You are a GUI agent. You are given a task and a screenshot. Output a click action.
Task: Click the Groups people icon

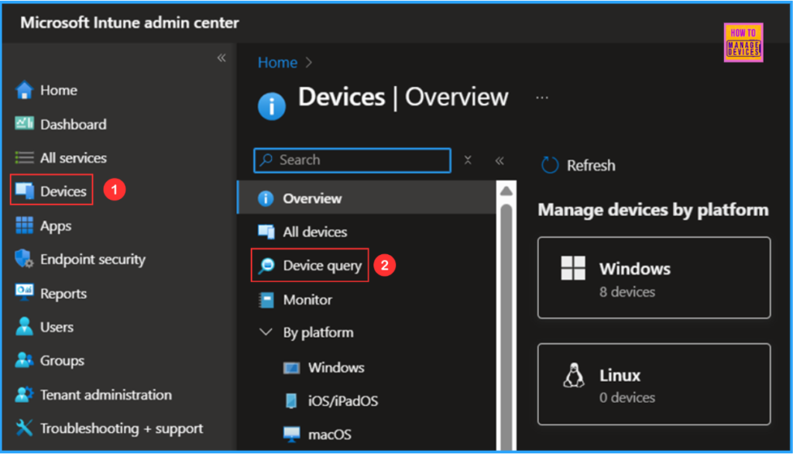pos(24,360)
